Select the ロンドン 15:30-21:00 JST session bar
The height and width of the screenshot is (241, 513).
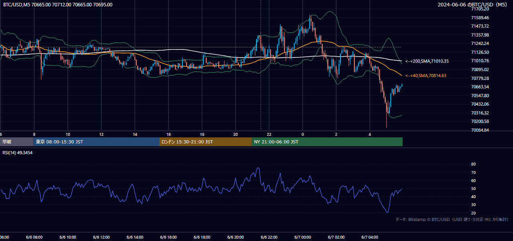[206, 142]
